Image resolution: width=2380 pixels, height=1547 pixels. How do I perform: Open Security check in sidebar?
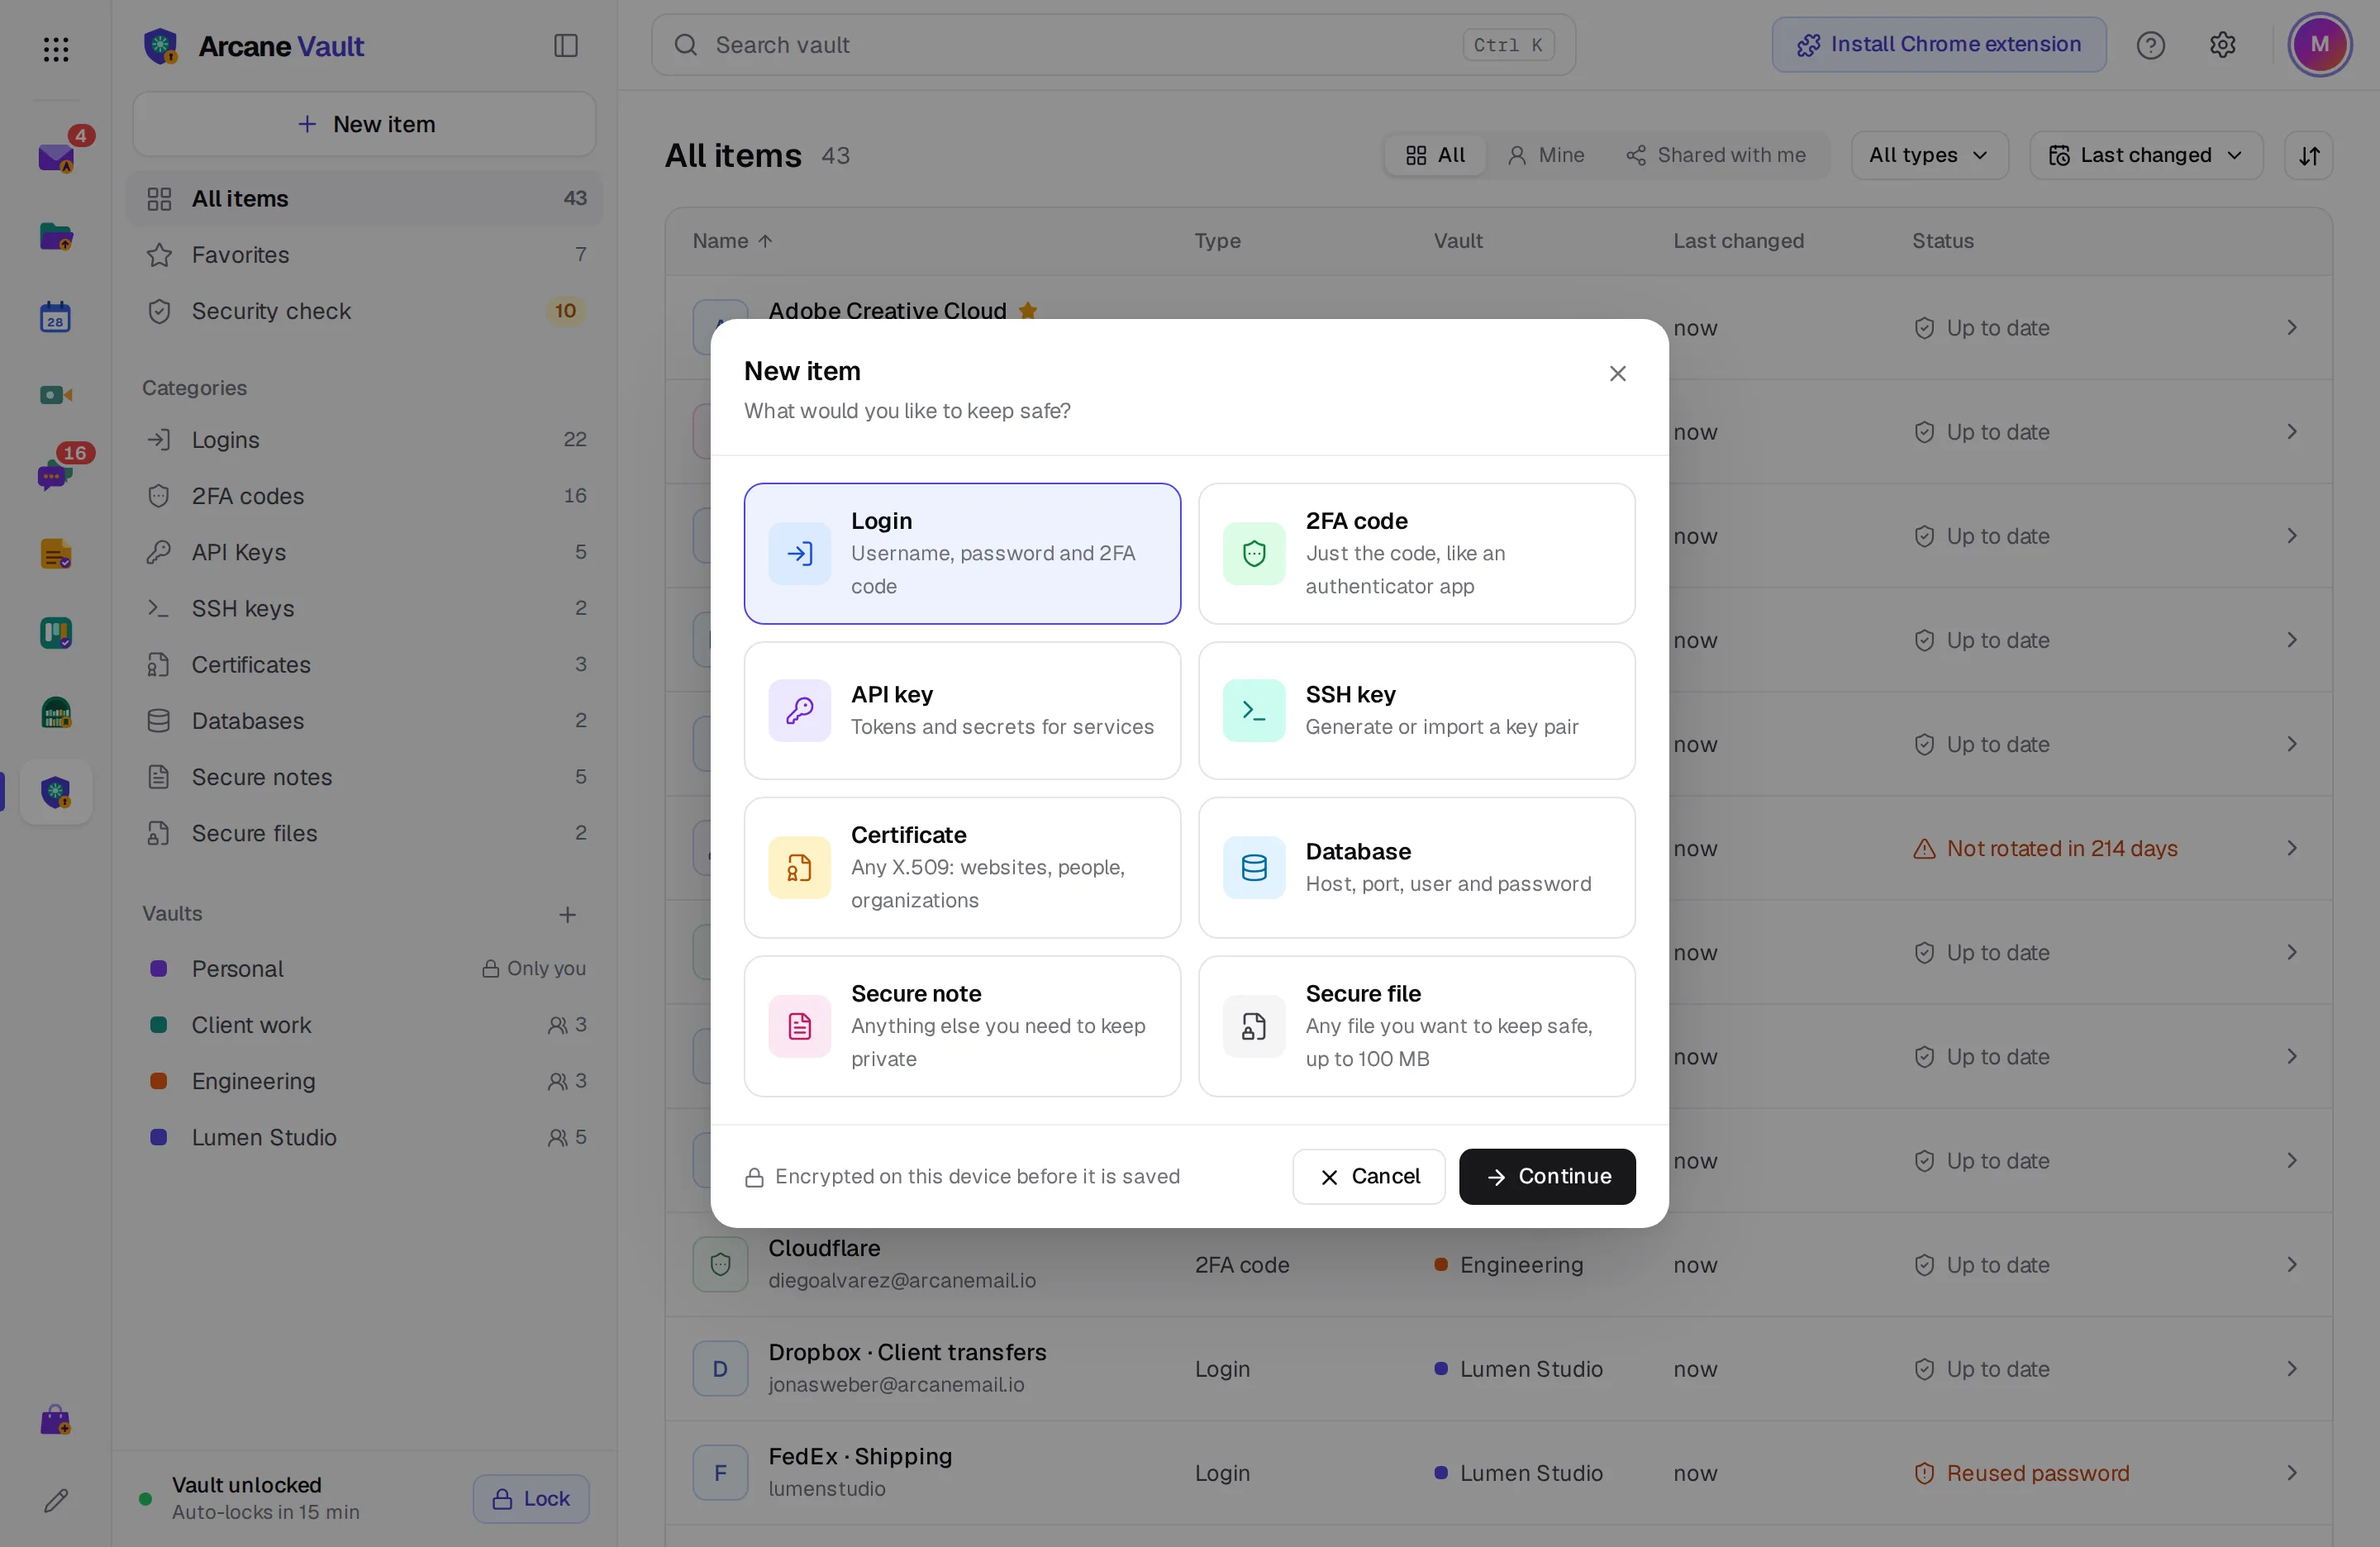coord(365,311)
